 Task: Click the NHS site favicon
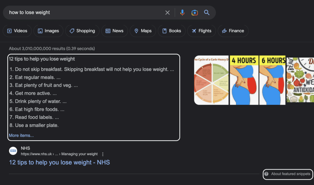click(x=13, y=151)
